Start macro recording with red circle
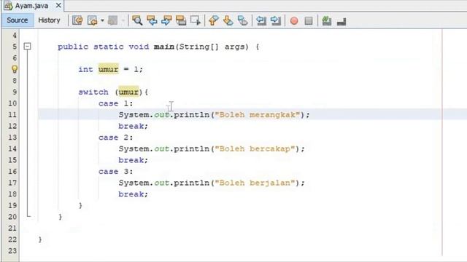This screenshot has height=262, width=467. [x=294, y=21]
